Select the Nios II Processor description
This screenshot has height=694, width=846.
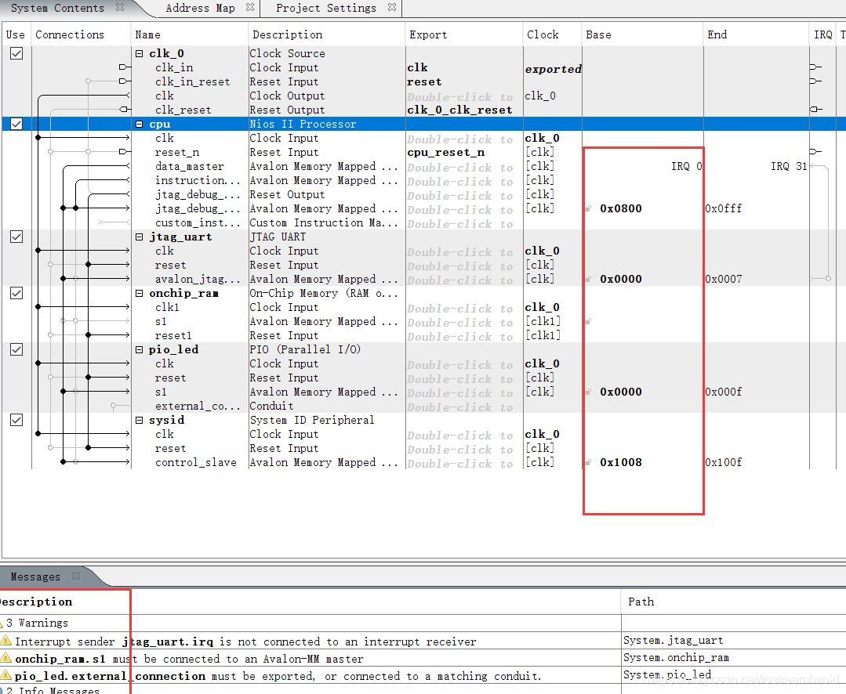point(303,124)
